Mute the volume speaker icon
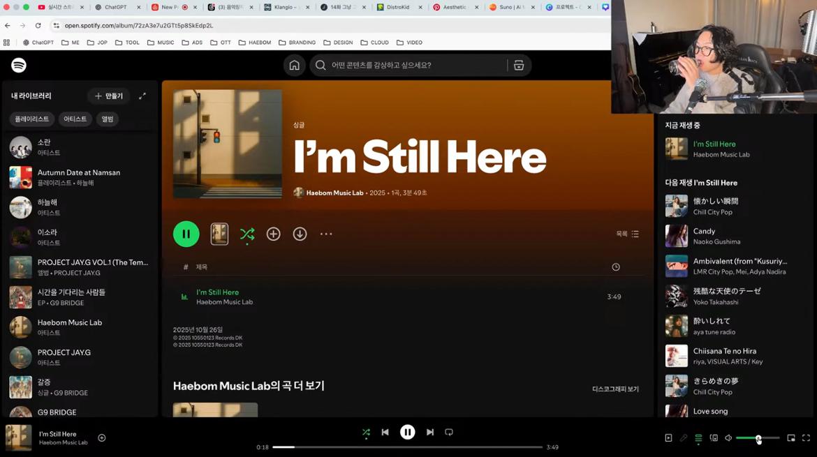The height and width of the screenshot is (457, 817). tap(728, 438)
